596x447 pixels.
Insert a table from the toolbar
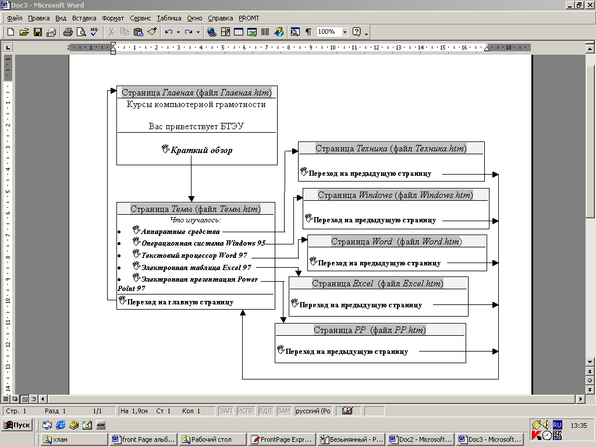(x=239, y=32)
